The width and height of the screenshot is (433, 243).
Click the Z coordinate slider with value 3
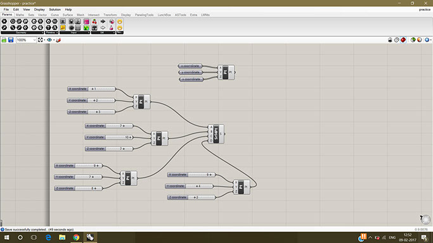(x=91, y=112)
